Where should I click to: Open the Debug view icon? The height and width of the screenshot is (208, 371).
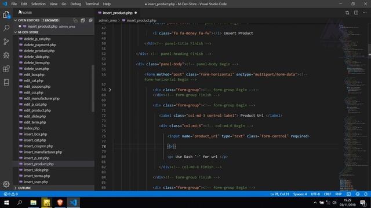6,55
